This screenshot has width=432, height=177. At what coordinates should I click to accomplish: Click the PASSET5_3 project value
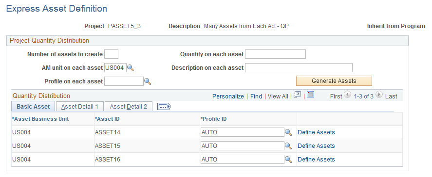point(125,26)
